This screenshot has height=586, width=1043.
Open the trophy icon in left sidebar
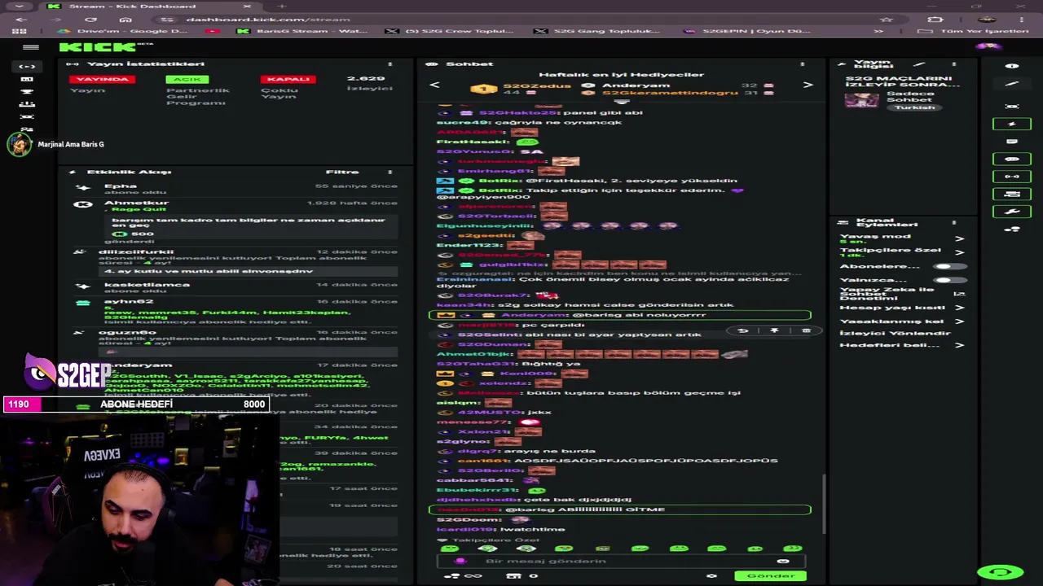pos(27,91)
